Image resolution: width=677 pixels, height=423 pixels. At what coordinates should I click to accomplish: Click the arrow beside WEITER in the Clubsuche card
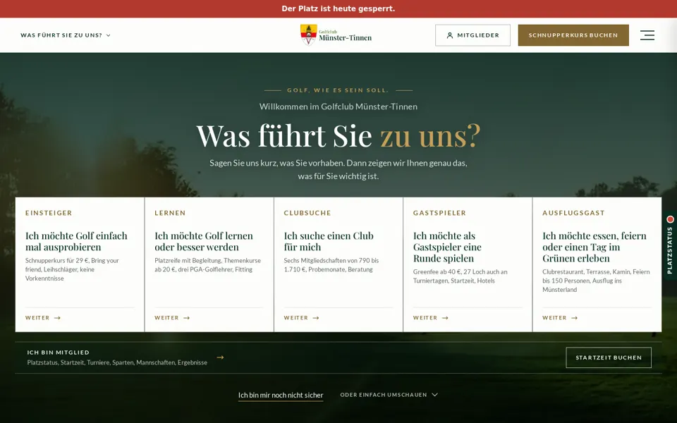[x=316, y=318]
